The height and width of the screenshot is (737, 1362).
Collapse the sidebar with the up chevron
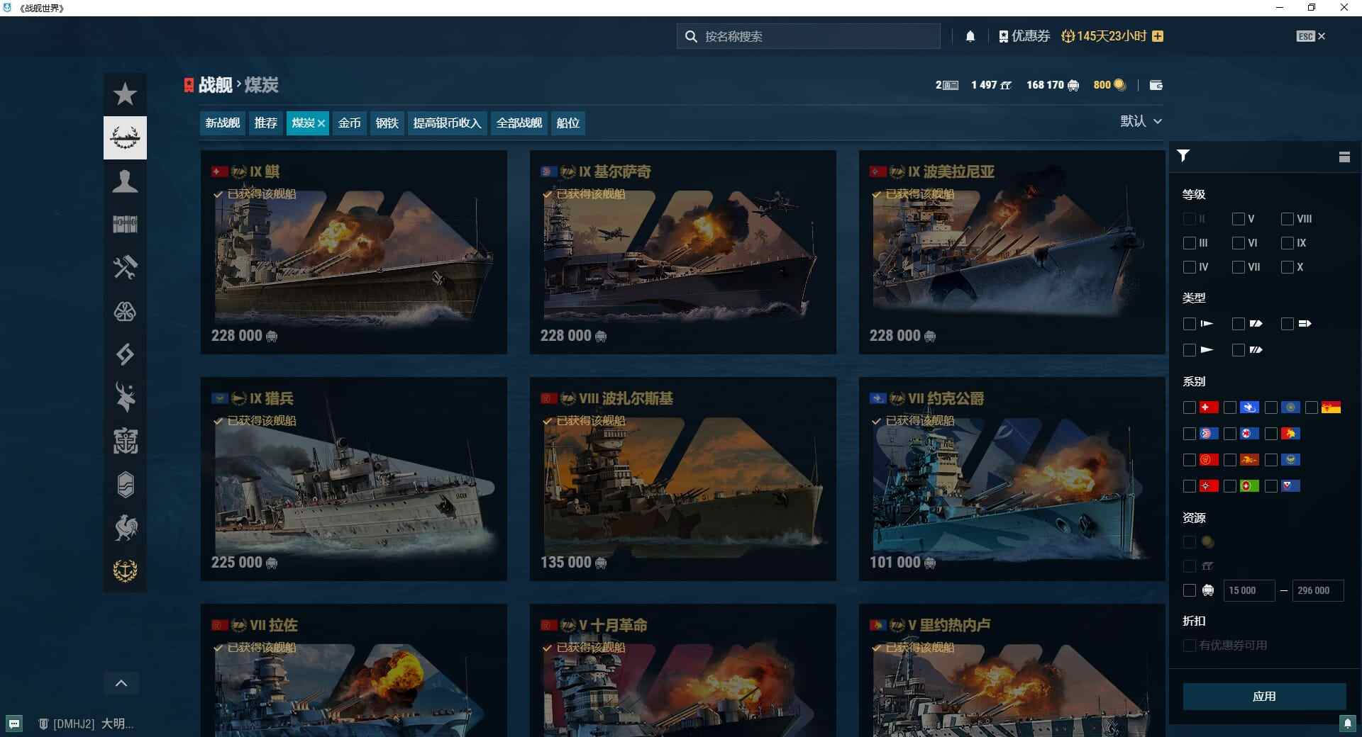pyautogui.click(x=121, y=683)
